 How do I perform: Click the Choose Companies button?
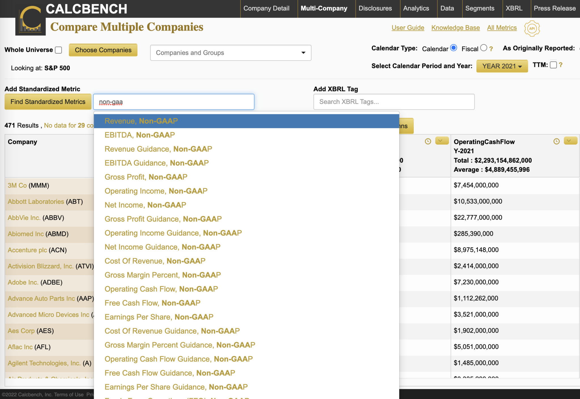tap(103, 50)
